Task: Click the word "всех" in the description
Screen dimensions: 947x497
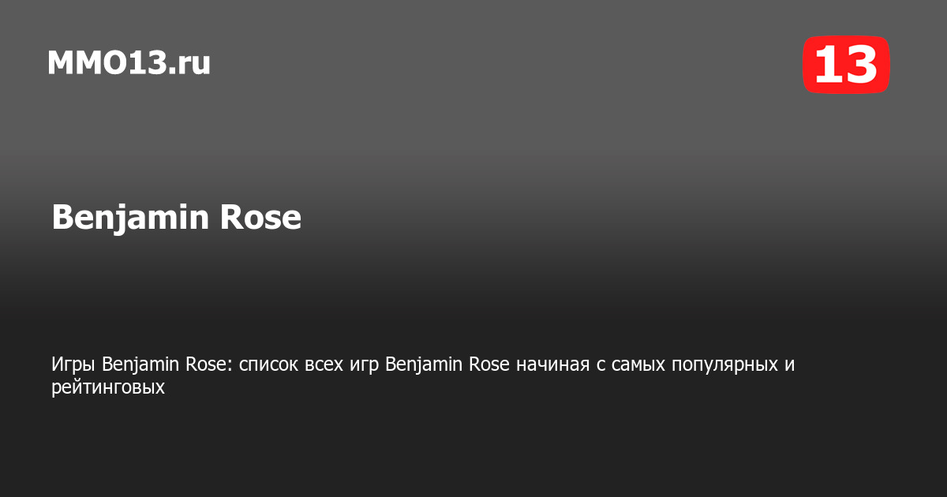Action: click(x=325, y=365)
